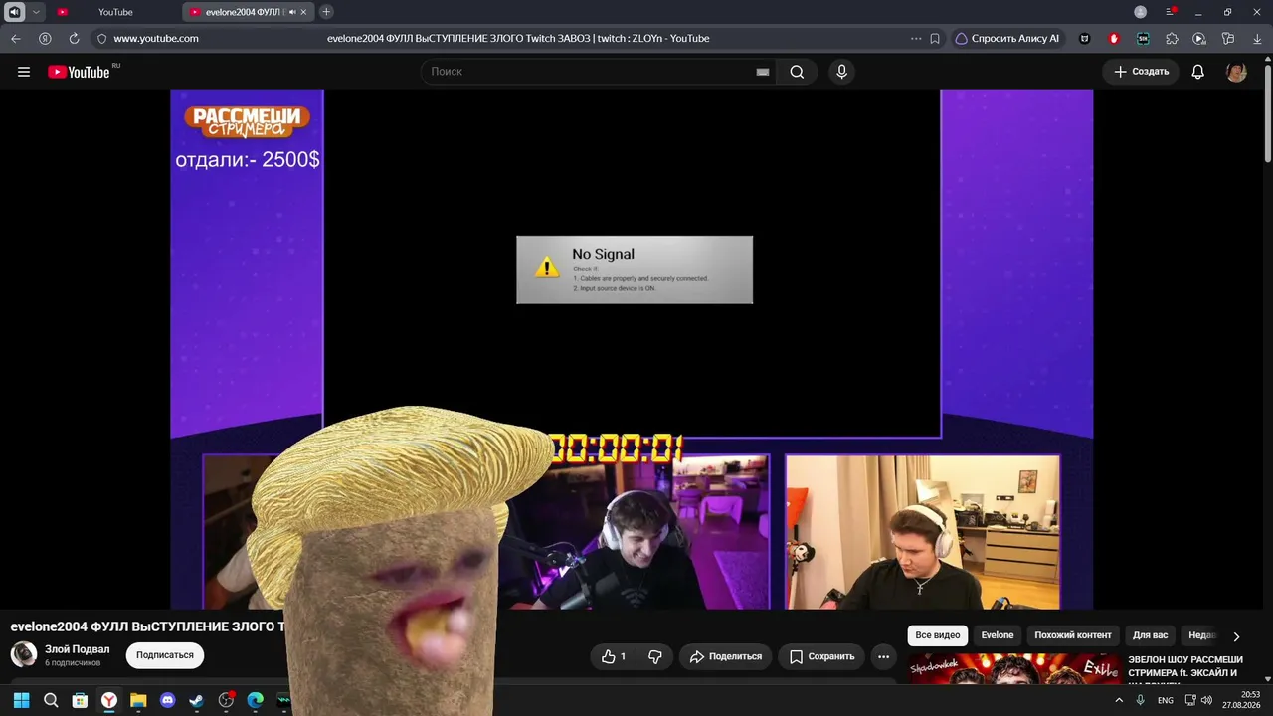This screenshot has width=1273, height=716.
Task: Open Yandex Browser taskbar icon
Action: tap(109, 700)
